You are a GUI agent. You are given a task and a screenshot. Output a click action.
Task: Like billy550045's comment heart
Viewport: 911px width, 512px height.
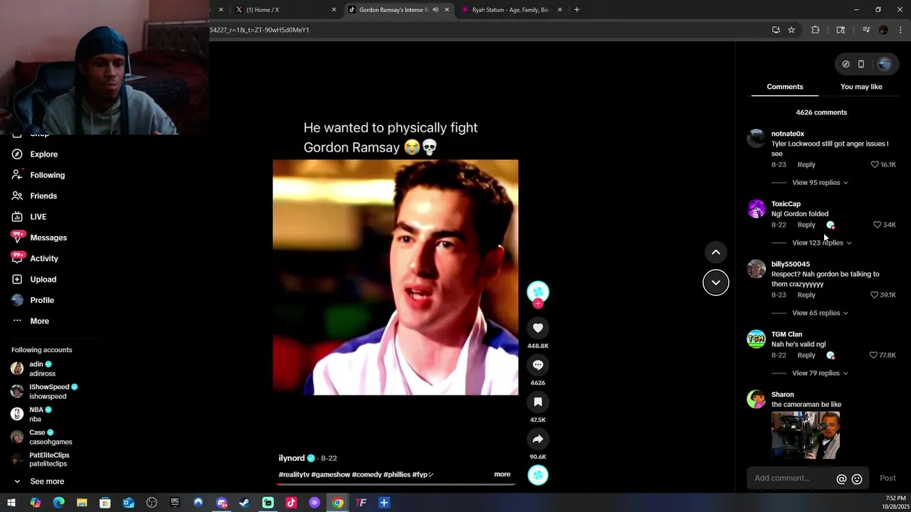(x=875, y=295)
